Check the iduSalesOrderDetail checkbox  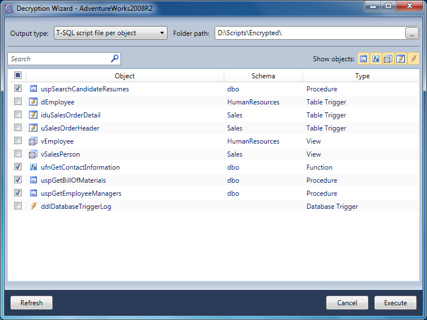click(x=18, y=115)
